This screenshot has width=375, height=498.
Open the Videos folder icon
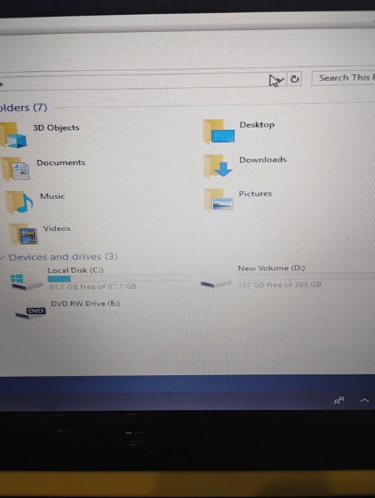coord(23,234)
